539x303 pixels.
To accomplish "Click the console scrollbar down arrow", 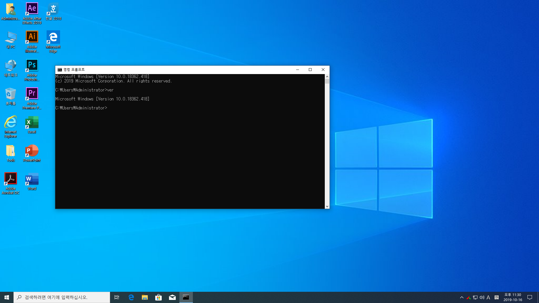I will pos(327,206).
